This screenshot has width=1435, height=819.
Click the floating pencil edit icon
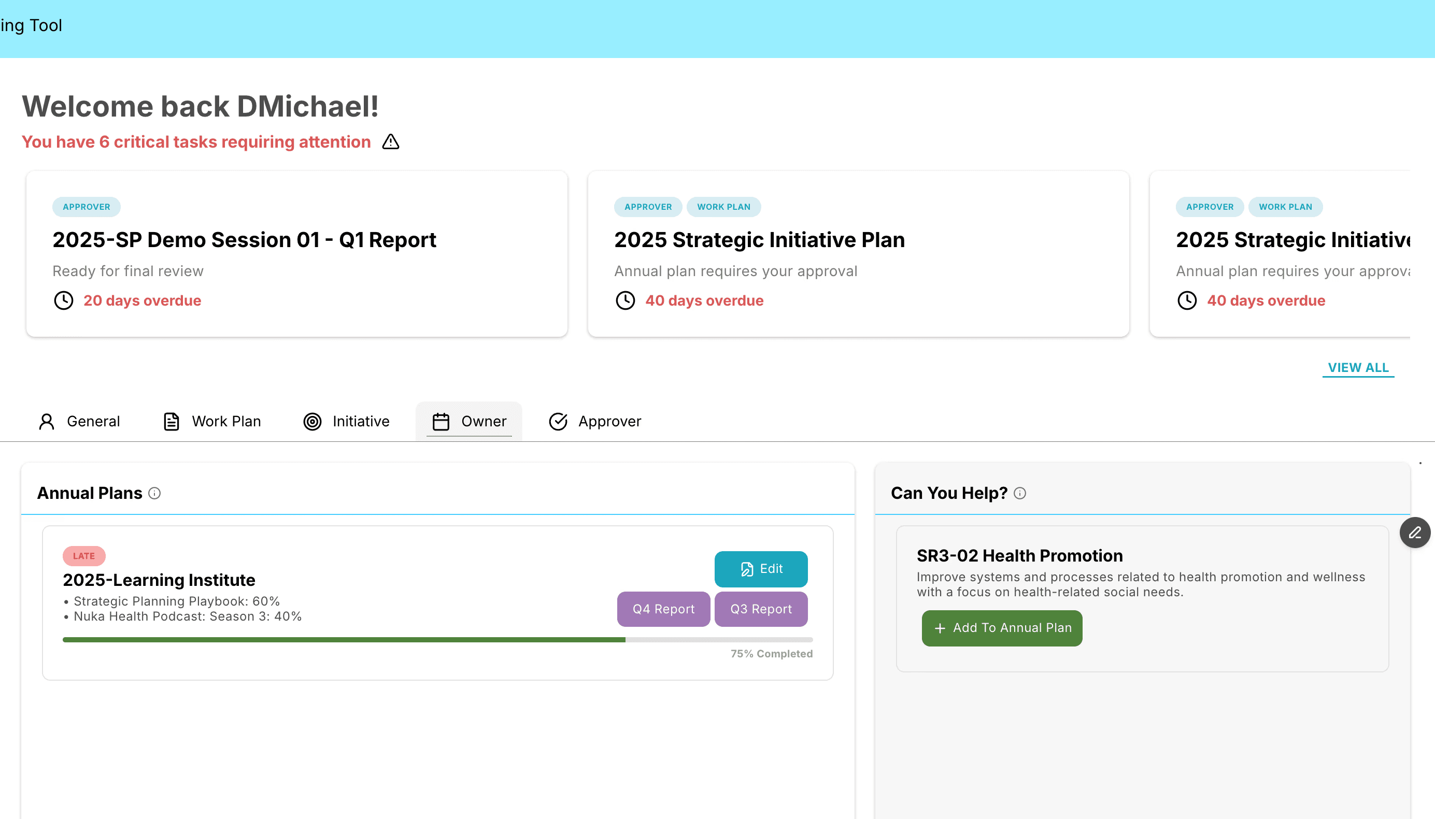pyautogui.click(x=1415, y=532)
